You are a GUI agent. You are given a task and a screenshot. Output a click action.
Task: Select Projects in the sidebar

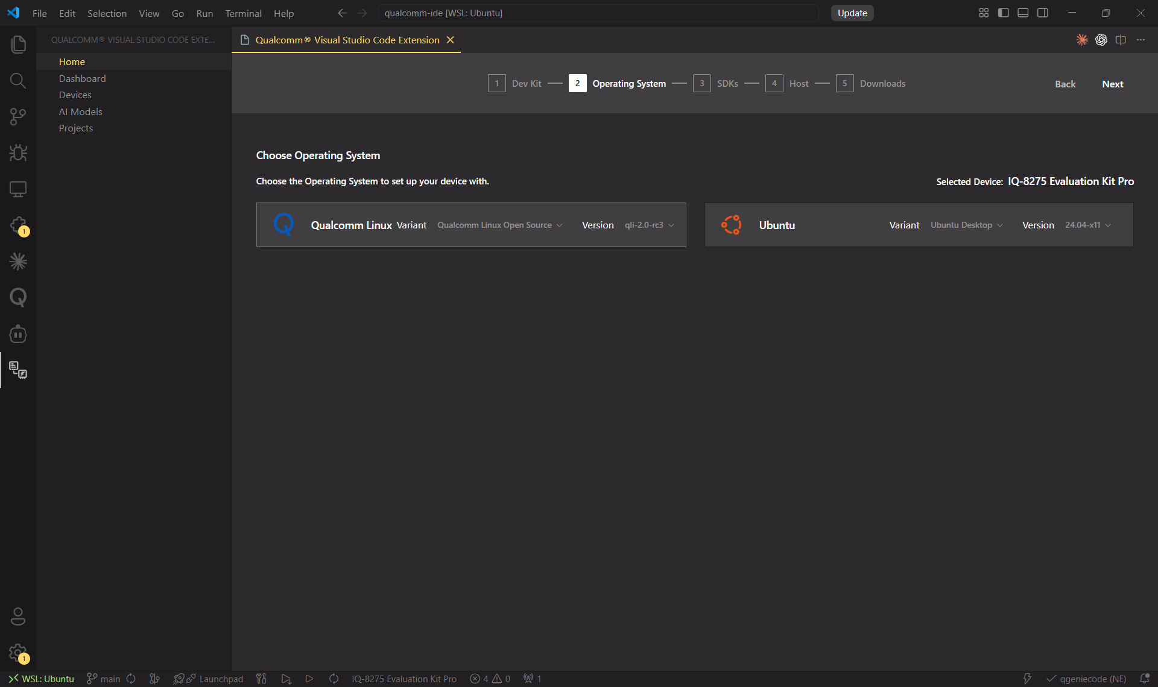tap(134, 128)
